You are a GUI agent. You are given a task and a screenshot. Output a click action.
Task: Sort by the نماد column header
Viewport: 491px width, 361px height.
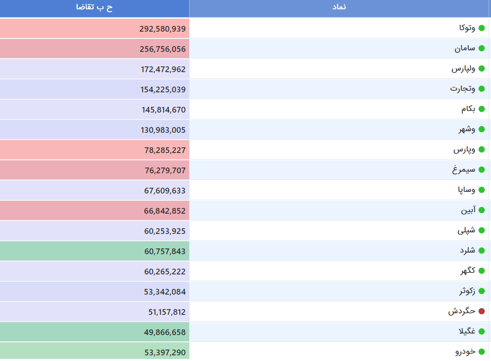[x=339, y=8]
